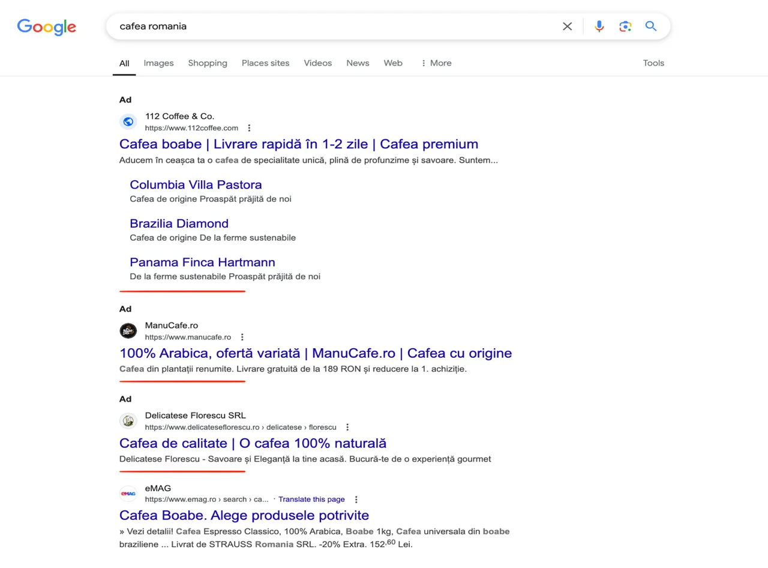The width and height of the screenshot is (768, 568).
Task: Switch to the Shopping tab
Action: 208,63
